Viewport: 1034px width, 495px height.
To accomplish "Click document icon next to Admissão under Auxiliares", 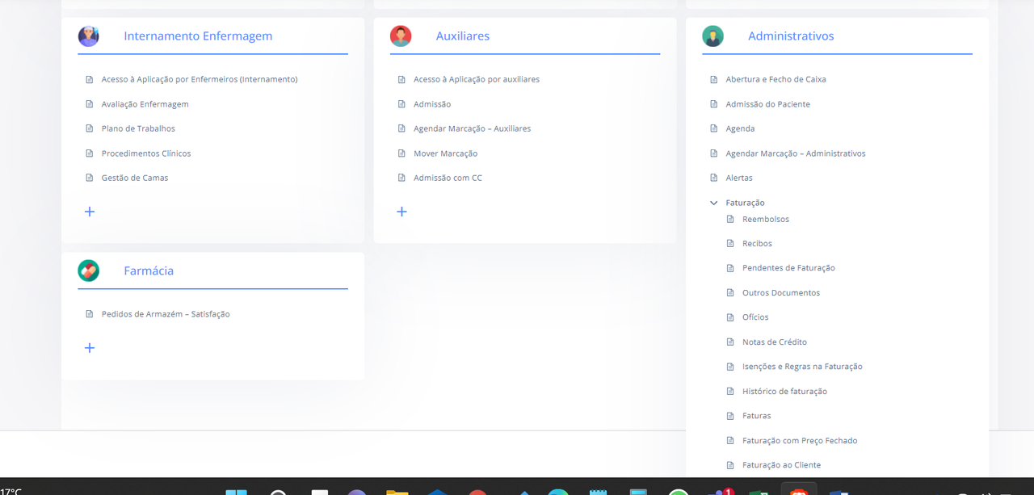I will [x=401, y=104].
